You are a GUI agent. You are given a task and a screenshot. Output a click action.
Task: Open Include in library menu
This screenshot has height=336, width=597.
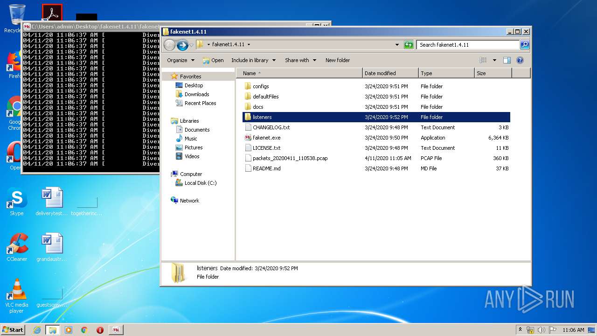click(253, 60)
